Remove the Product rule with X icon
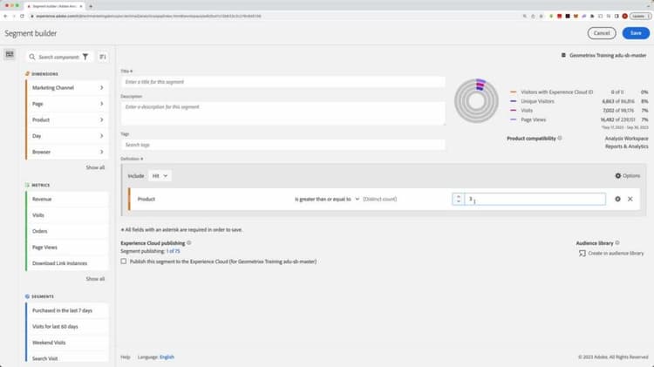 (x=630, y=199)
